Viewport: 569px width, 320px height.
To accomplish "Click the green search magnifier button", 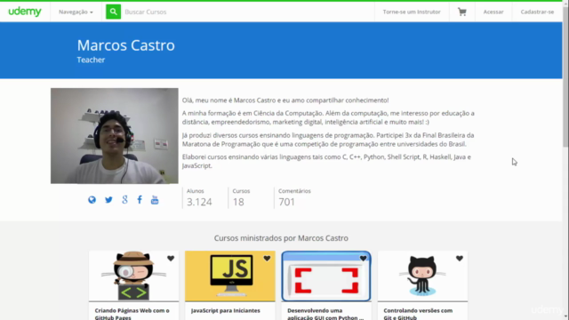I will point(113,12).
